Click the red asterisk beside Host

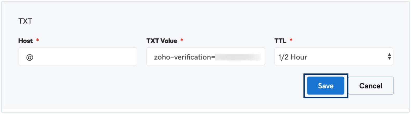pyautogui.click(x=37, y=40)
